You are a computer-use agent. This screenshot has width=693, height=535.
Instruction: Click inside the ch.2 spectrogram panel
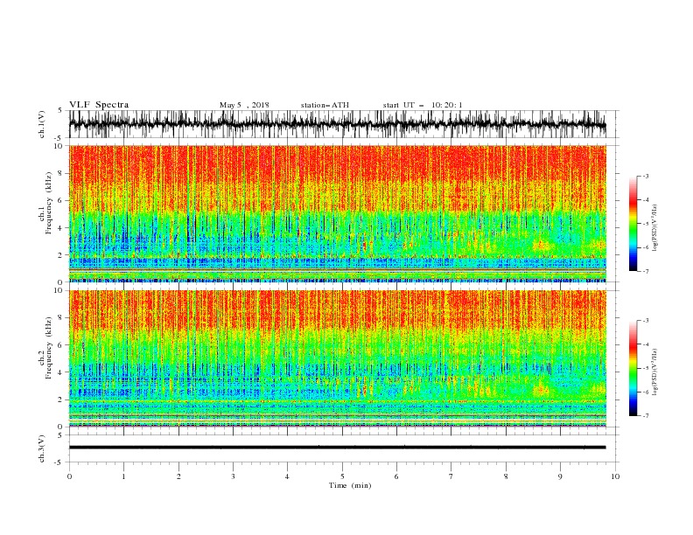(337, 358)
